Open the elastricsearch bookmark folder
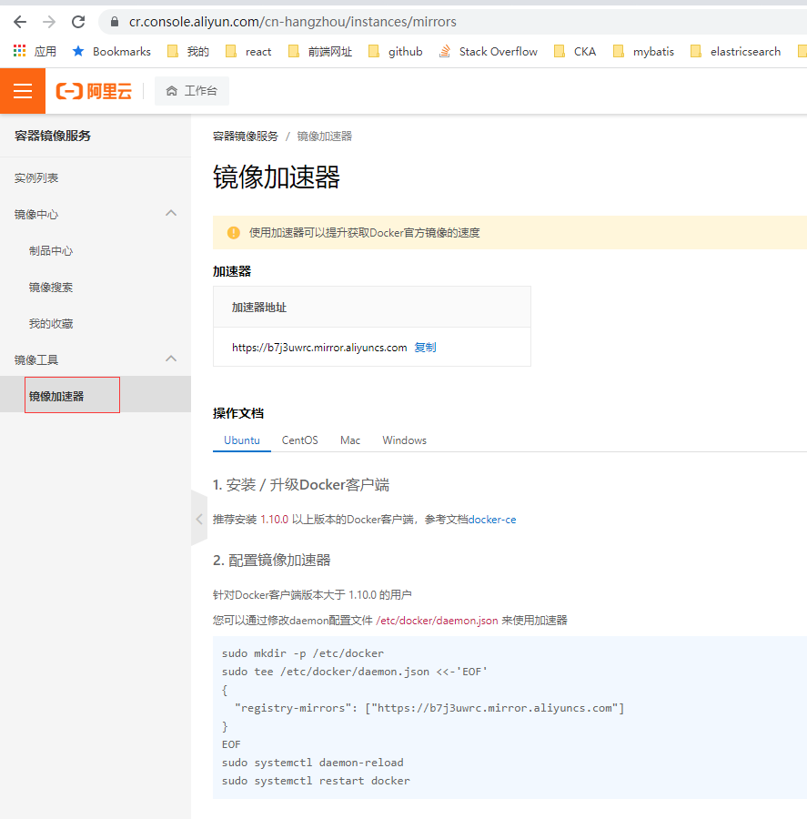This screenshot has height=819, width=807. pos(735,51)
